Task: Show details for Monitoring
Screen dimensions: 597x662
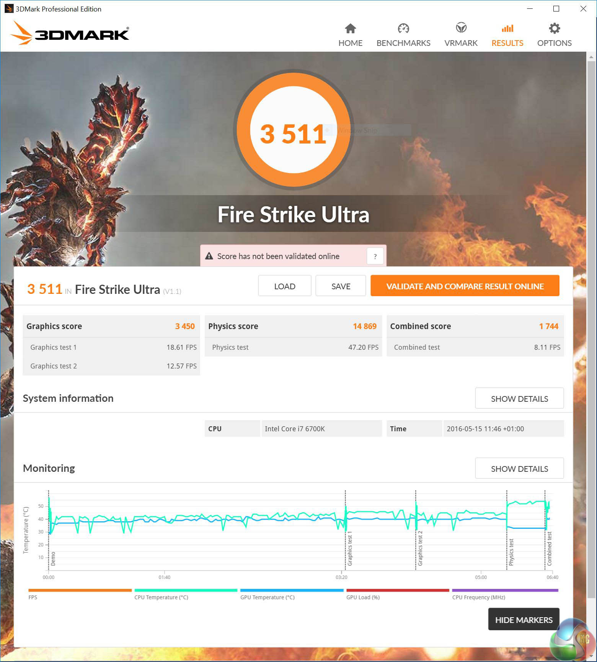Action: (x=519, y=468)
